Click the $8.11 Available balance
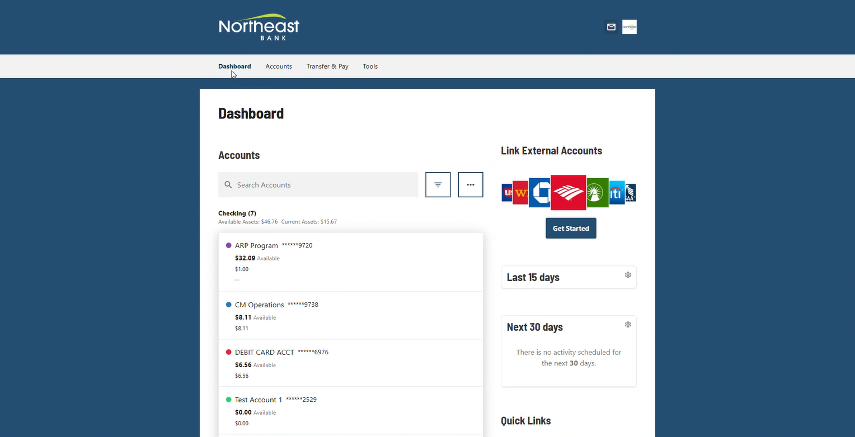 (255, 317)
